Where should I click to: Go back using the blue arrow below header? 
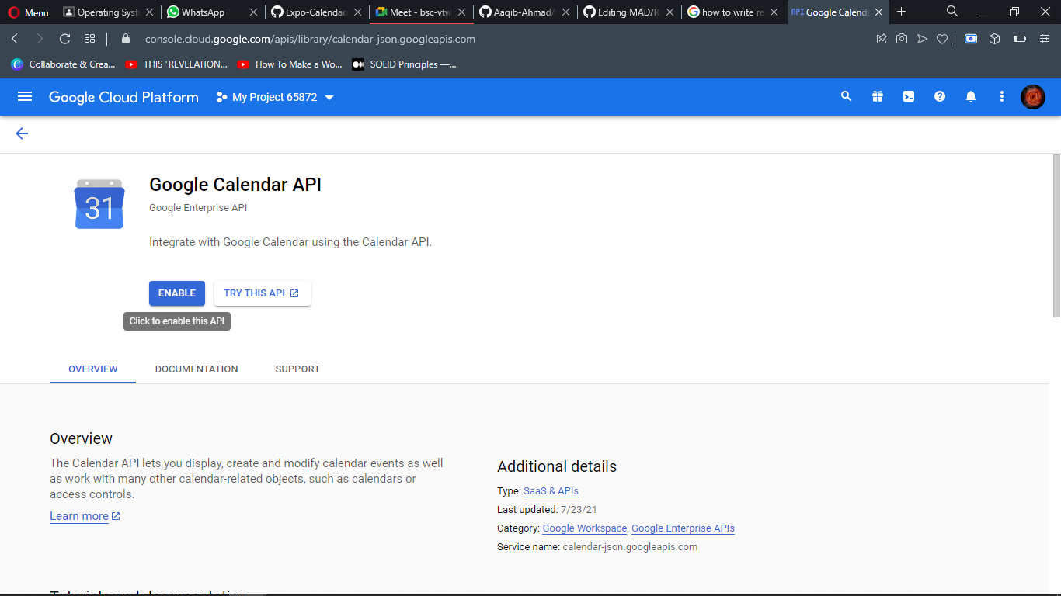tap(22, 133)
